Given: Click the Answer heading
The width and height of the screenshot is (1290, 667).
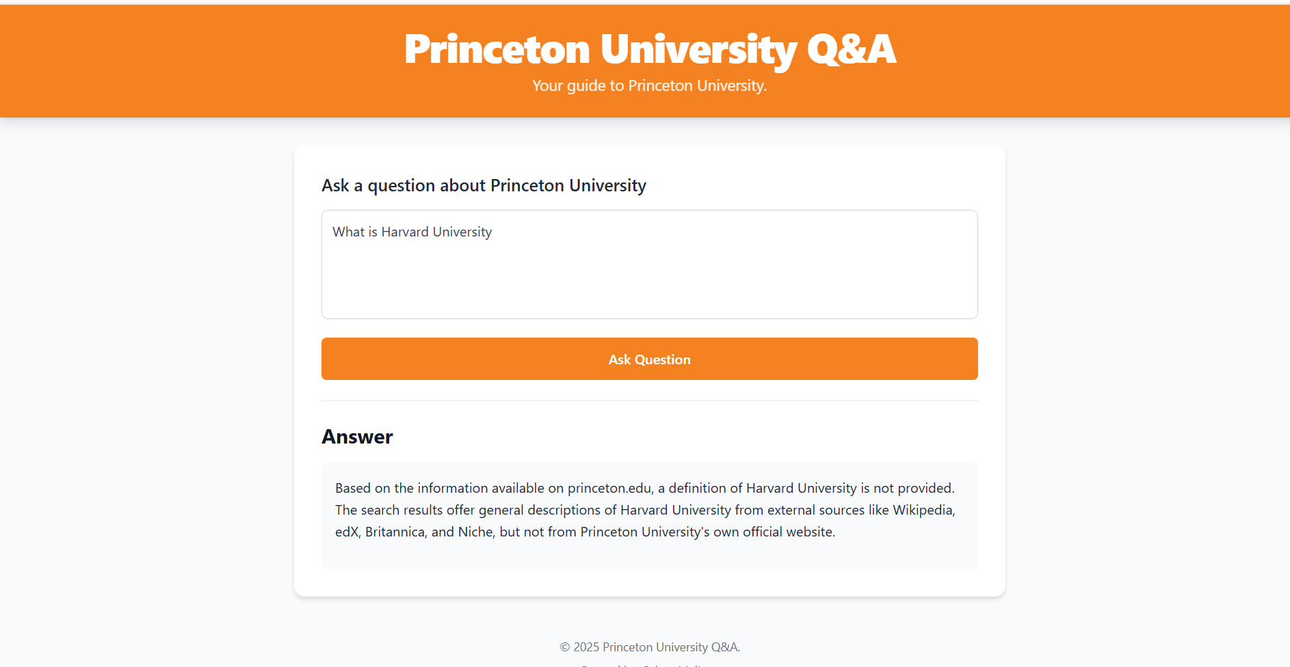Looking at the screenshot, I should (x=357, y=437).
